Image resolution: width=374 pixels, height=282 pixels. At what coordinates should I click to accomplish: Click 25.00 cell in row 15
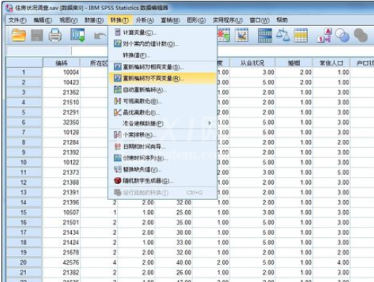click(x=174, y=212)
